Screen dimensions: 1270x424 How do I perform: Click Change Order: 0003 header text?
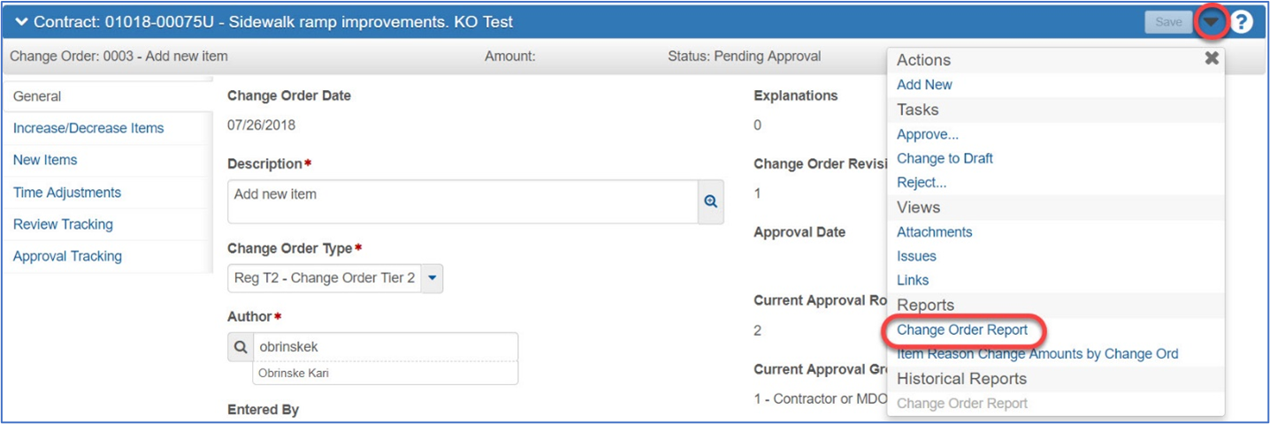(x=119, y=57)
